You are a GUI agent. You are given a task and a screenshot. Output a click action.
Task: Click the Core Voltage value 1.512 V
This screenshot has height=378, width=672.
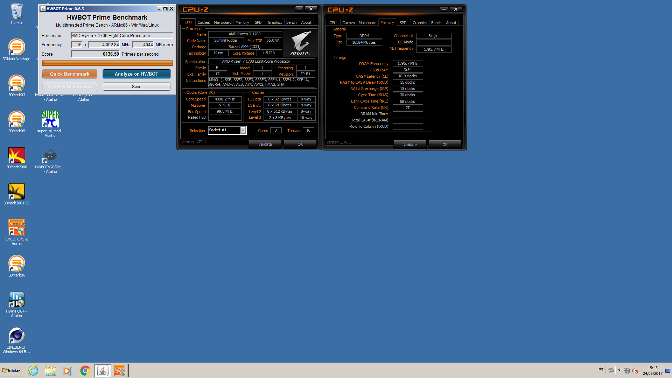(269, 53)
